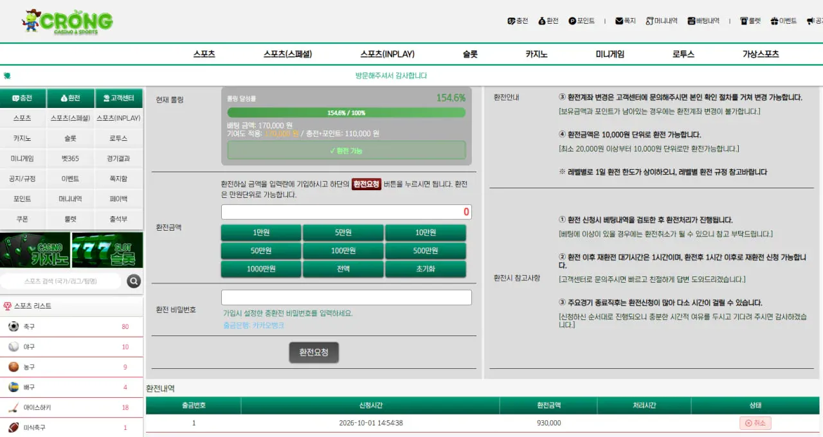Select 배구 in the sports list
This screenshot has width=823, height=437.
coord(71,388)
